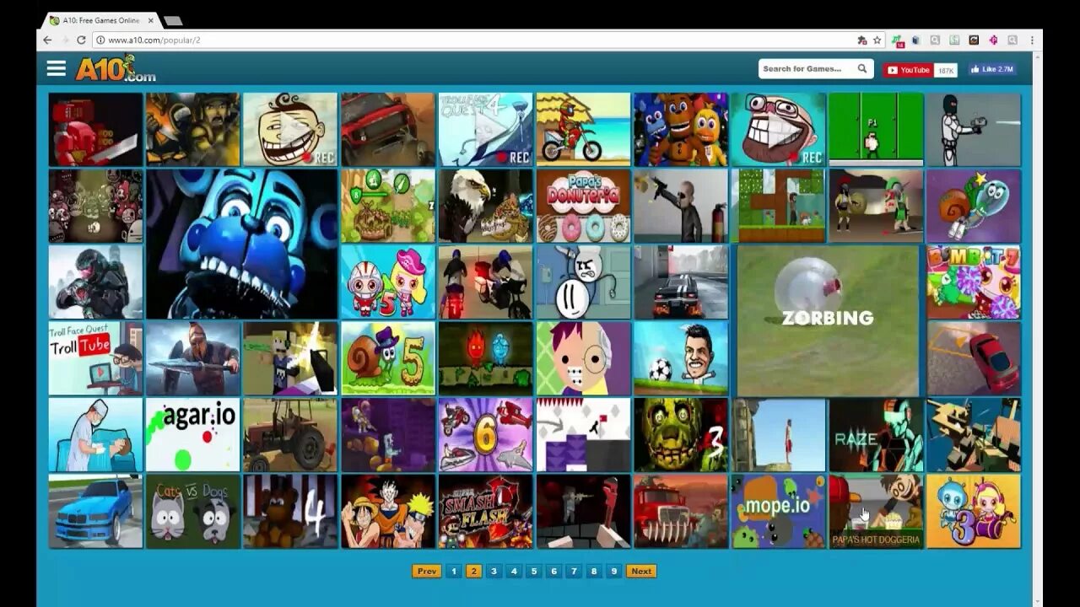The height and width of the screenshot is (607, 1080).
Task: Open the motocross beach bike tile
Action: pyautogui.click(x=583, y=129)
